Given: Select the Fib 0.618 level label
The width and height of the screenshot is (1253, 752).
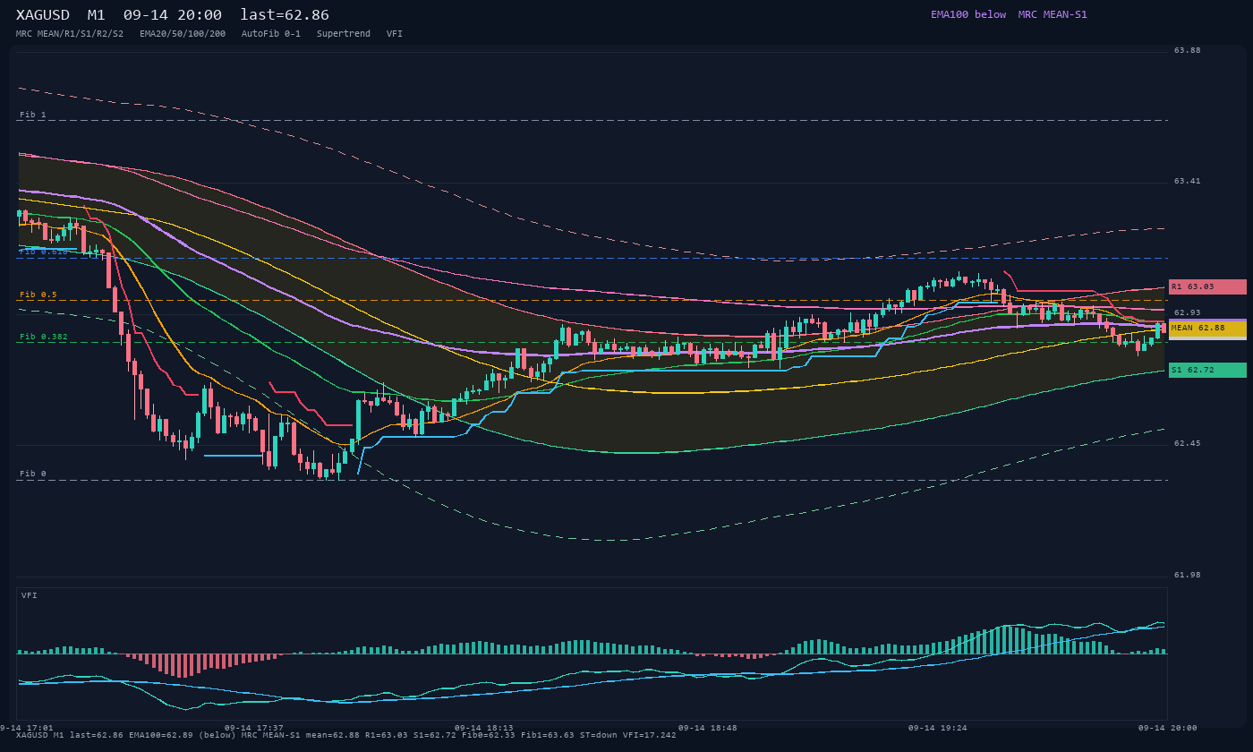Looking at the screenshot, I should 44,252.
